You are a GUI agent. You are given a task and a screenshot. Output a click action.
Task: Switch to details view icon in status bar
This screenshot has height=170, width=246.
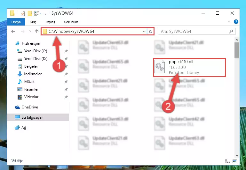[x=228, y=161]
